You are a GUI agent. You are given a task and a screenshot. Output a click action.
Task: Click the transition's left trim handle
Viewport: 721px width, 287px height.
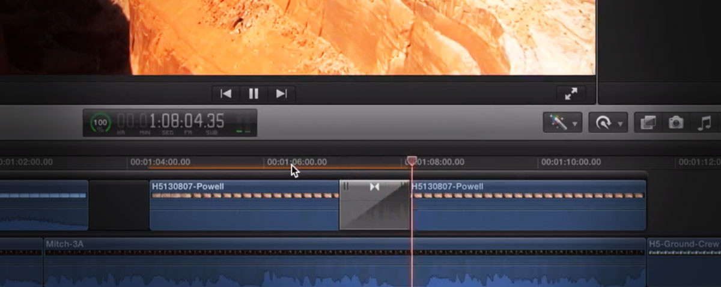pyautogui.click(x=345, y=187)
